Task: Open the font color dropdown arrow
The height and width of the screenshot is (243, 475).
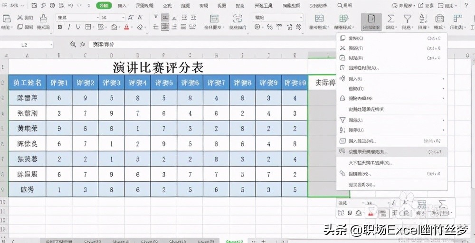Action: pyautogui.click(x=132, y=27)
